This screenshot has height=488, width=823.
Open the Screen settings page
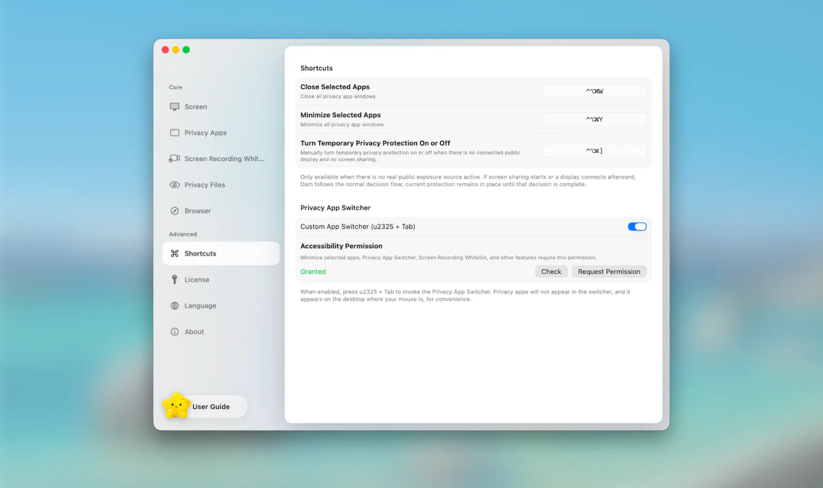click(221, 107)
